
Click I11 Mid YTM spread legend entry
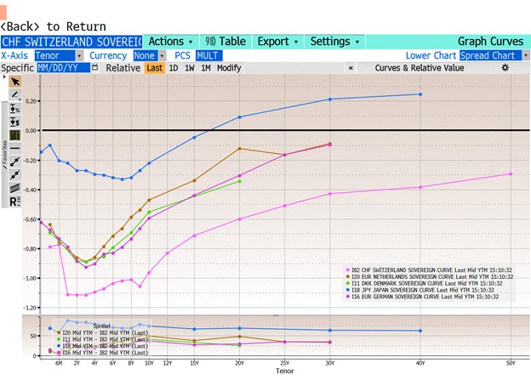click(102, 339)
